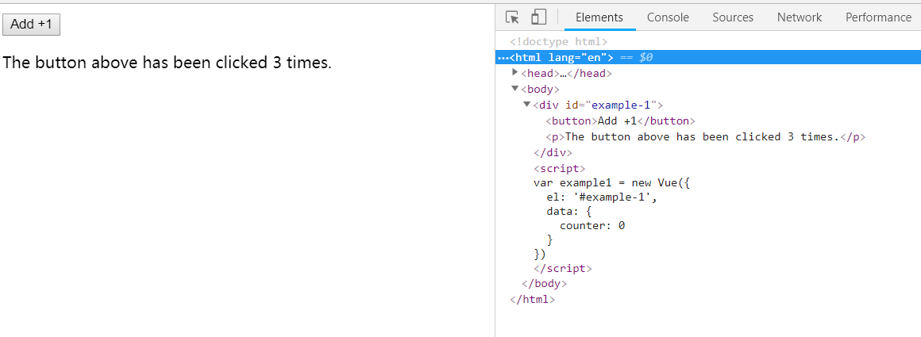This screenshot has height=337, width=921.
Task: Click the doctype html line
Action: tap(558, 41)
